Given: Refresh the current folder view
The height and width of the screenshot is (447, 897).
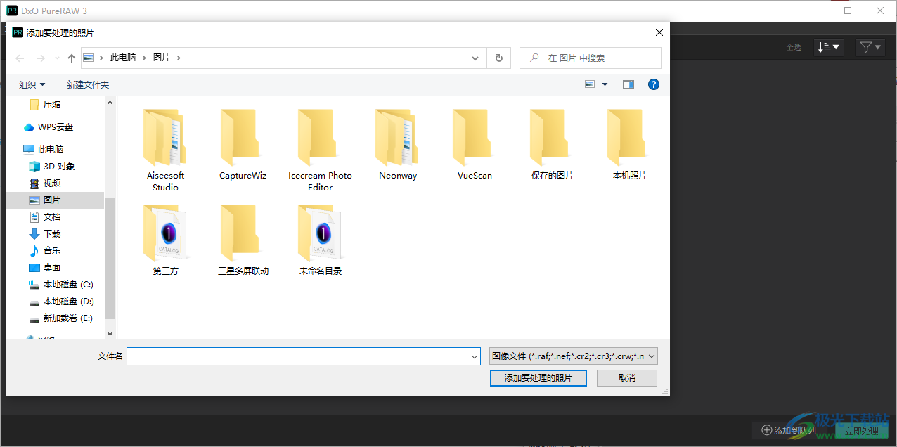Looking at the screenshot, I should click(499, 58).
